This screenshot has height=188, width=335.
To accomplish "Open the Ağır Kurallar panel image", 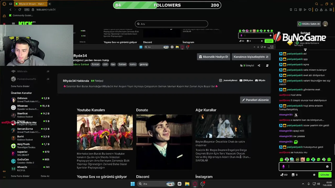I will click(224, 126).
